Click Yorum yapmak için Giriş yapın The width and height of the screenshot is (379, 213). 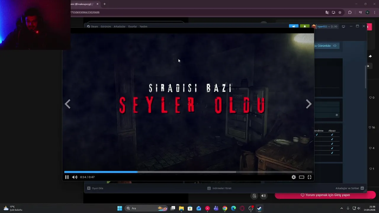(x=325, y=195)
